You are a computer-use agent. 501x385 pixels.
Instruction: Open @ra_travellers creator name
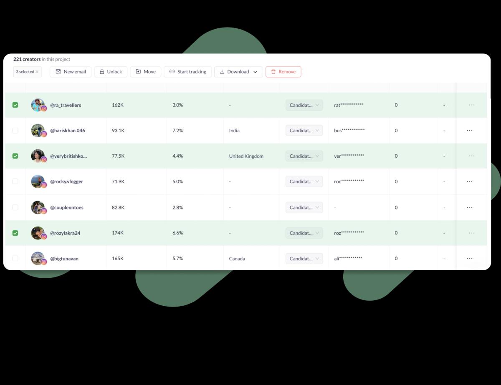[66, 105]
